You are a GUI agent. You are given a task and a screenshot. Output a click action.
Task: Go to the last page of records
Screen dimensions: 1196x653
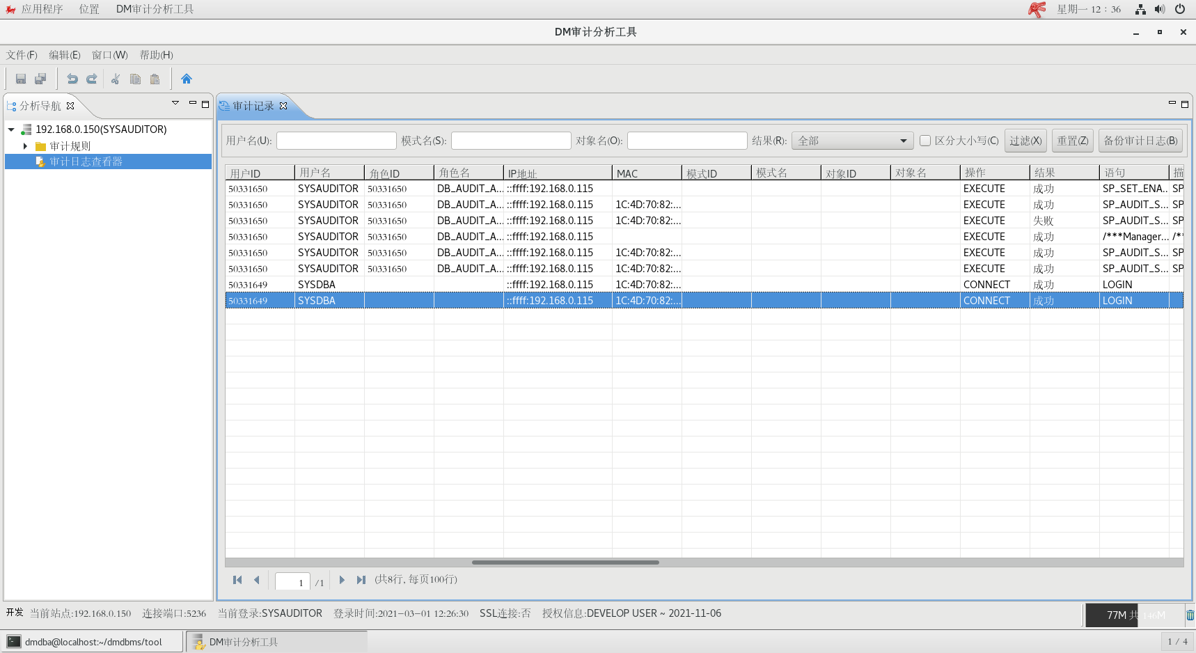[361, 580]
